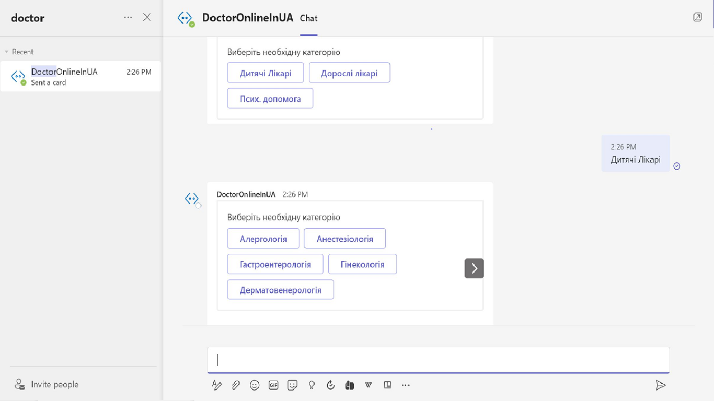Click Invite people link
The image size is (714, 401).
54,385
